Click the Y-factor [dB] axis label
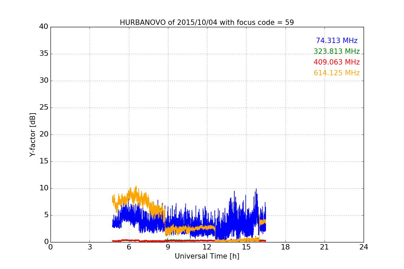 [32, 134]
